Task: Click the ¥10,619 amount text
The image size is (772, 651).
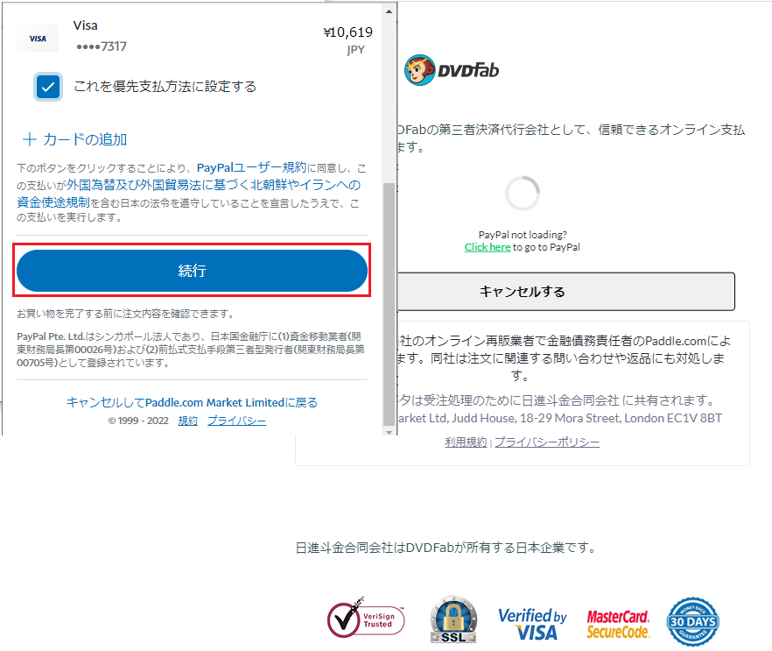Action: pos(347,32)
